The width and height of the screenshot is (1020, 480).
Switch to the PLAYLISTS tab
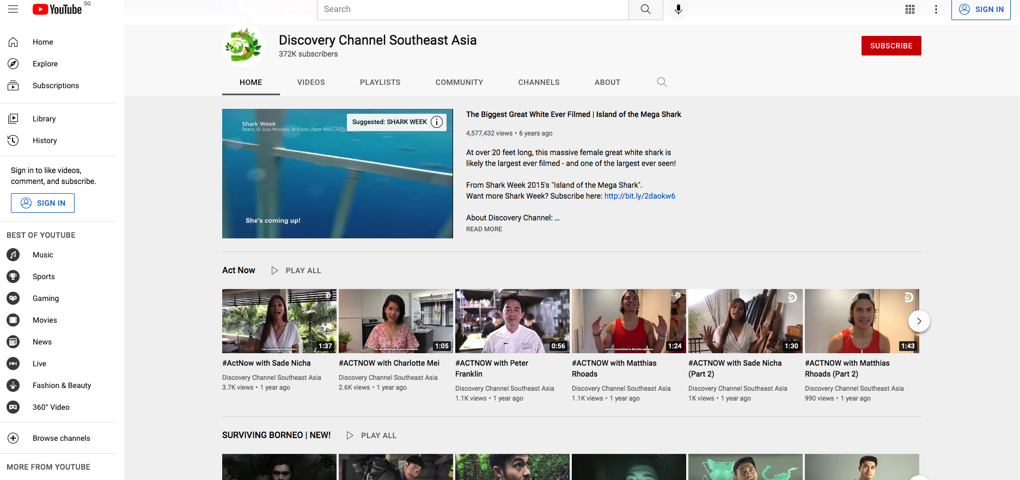coord(380,82)
